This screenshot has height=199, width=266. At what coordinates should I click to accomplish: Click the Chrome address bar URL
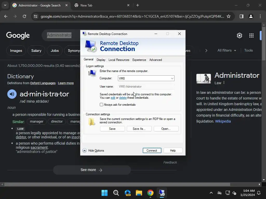132,16
